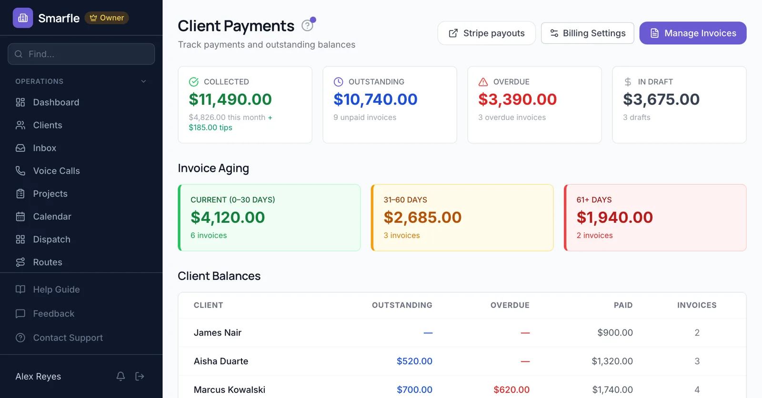Image resolution: width=762 pixels, height=398 pixels.
Task: Click the Calendar icon in sidebar
Action: click(20, 217)
